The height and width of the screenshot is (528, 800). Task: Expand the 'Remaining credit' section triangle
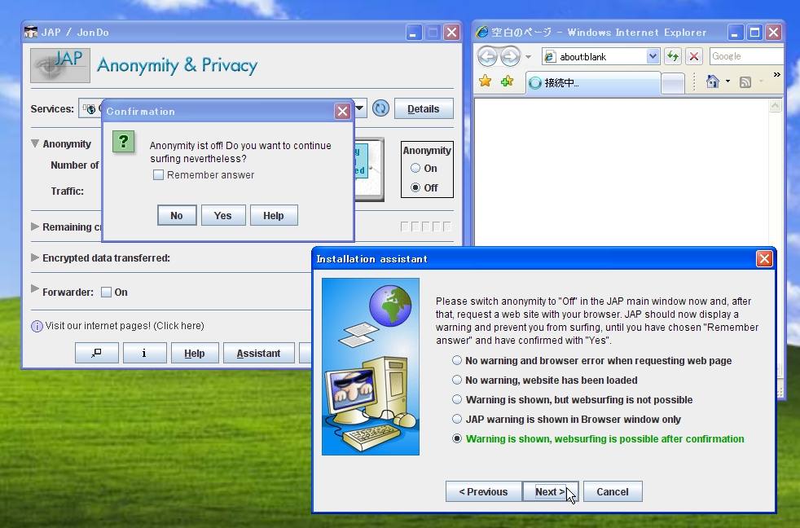coord(35,227)
